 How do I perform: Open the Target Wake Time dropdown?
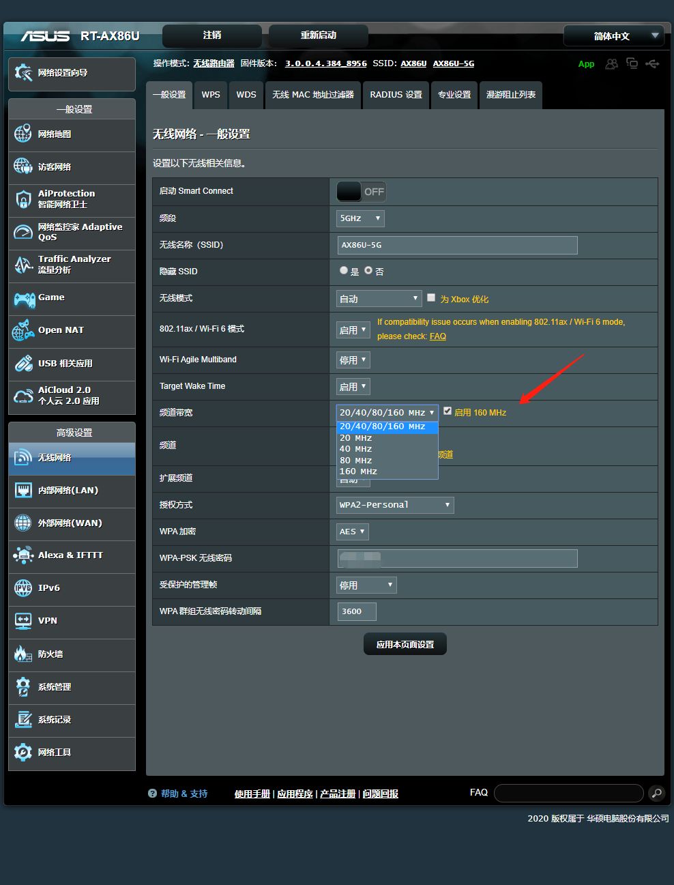coord(353,386)
